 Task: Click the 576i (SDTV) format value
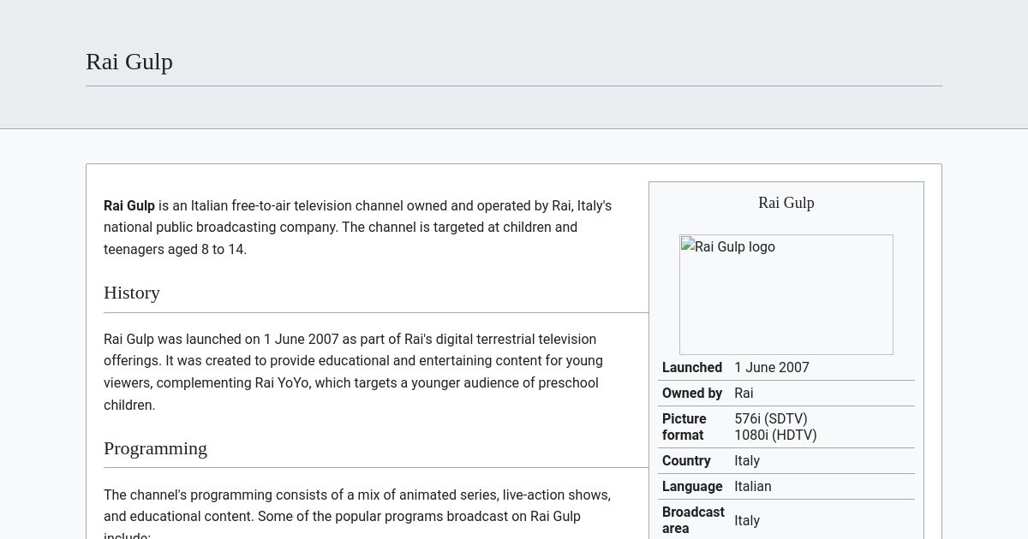(771, 418)
